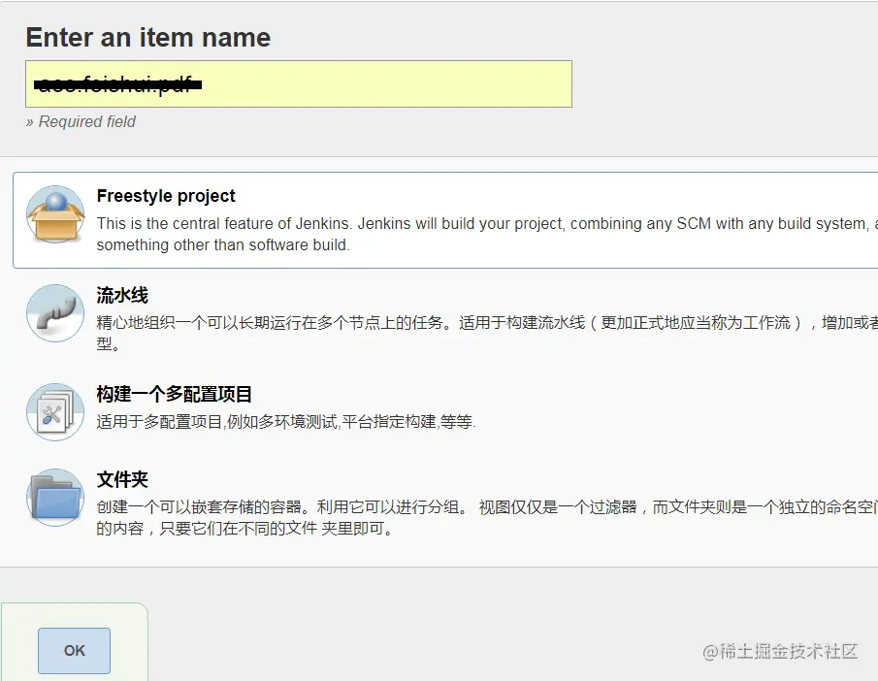Click the Freestyle project description text
Image resolution: width=878 pixels, height=681 pixels.
tap(487, 234)
